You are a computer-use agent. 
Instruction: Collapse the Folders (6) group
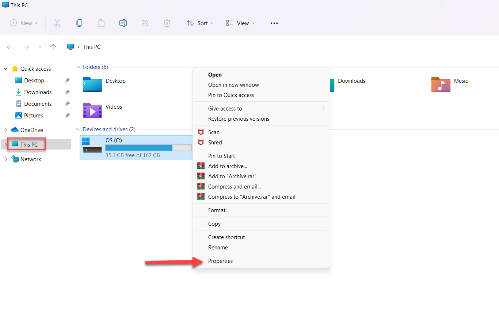tap(78, 67)
